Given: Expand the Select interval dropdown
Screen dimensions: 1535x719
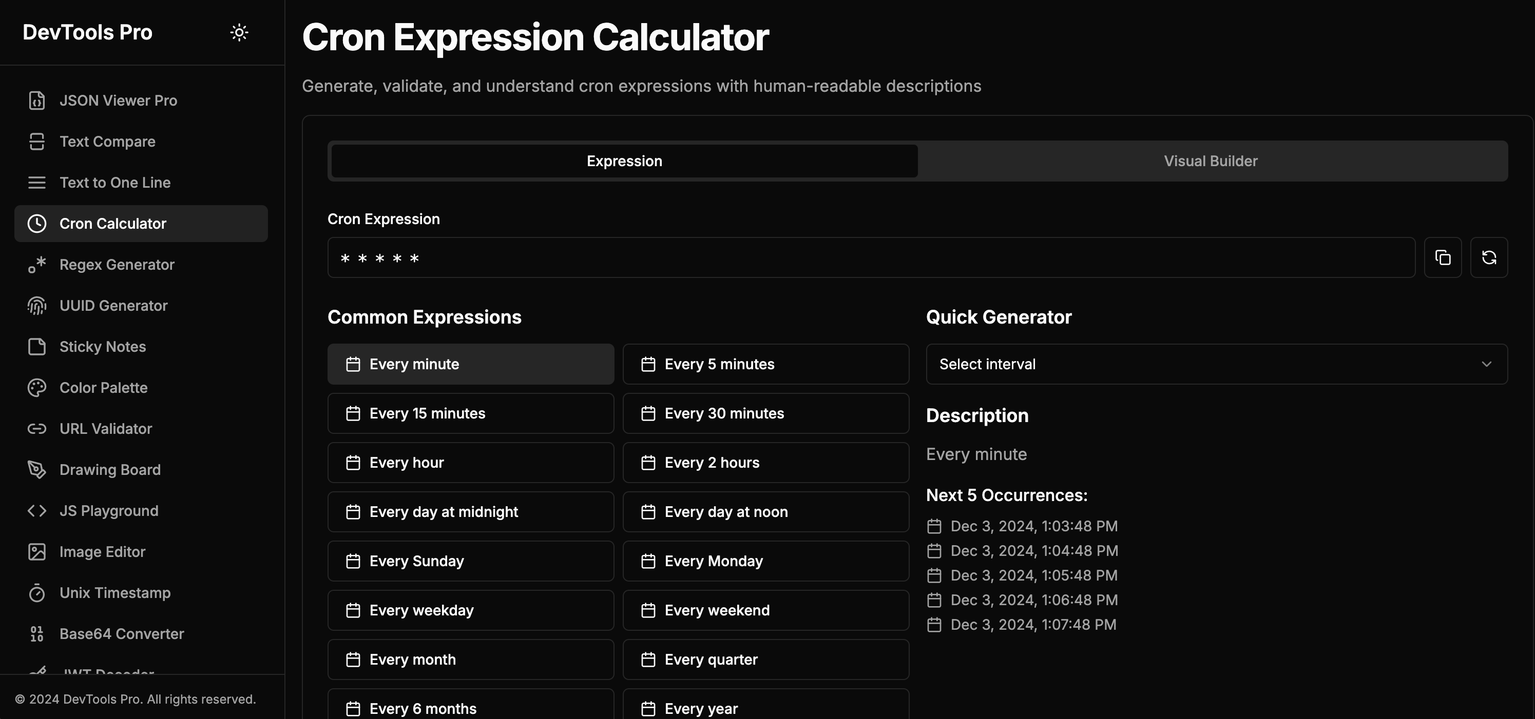Looking at the screenshot, I should click(1216, 364).
